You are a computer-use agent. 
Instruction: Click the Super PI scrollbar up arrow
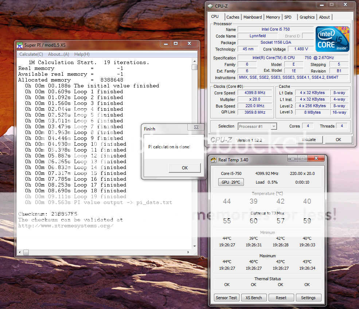(195, 62)
